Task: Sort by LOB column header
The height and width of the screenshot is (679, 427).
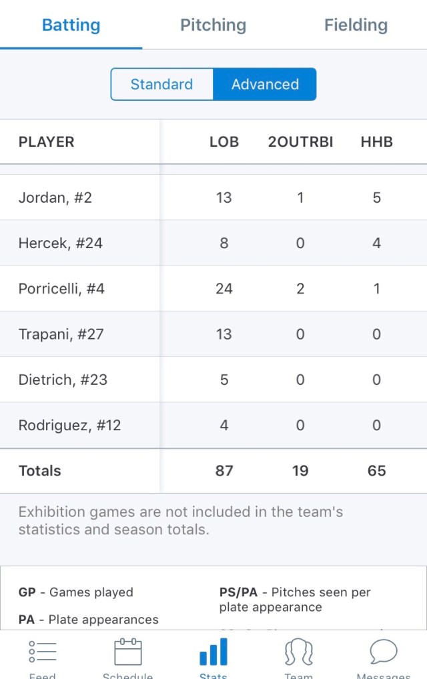Action: pos(224,142)
